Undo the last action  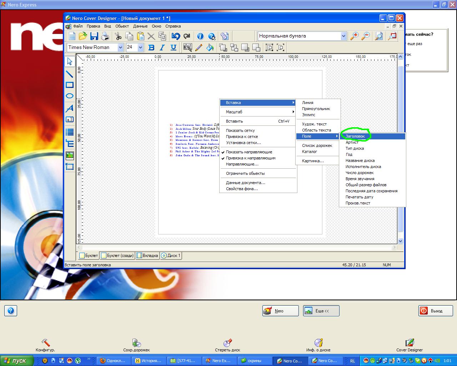pos(176,36)
